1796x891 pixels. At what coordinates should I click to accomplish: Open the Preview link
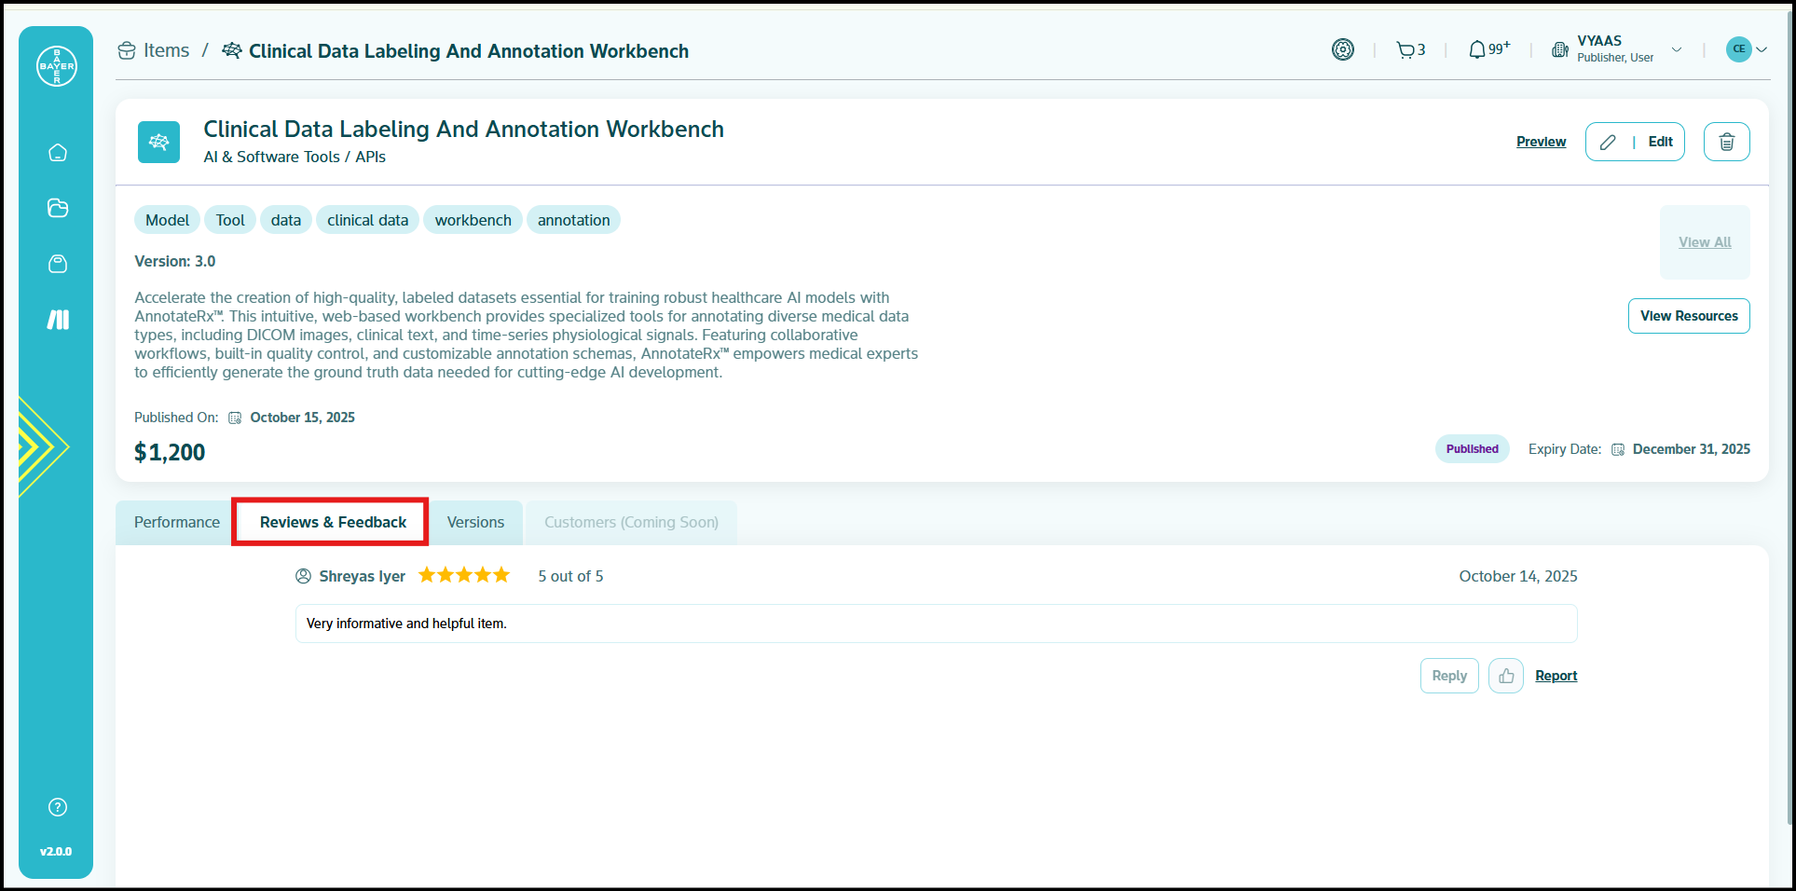(x=1541, y=142)
